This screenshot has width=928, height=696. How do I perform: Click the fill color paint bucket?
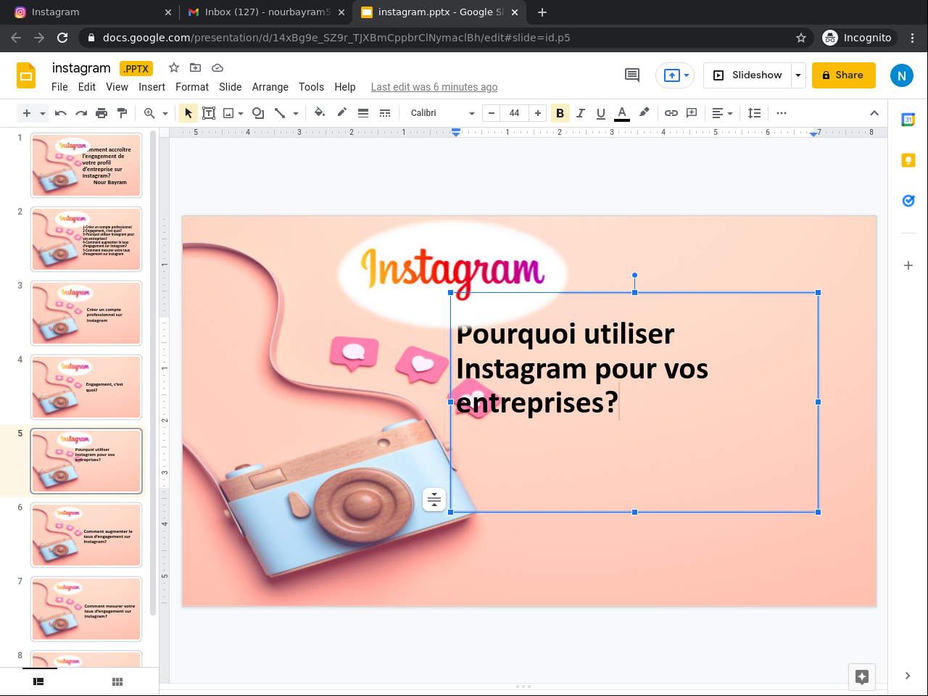320,113
